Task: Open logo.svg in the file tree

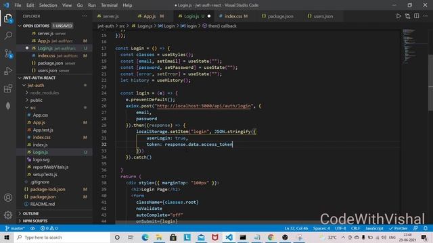Action: point(41,160)
